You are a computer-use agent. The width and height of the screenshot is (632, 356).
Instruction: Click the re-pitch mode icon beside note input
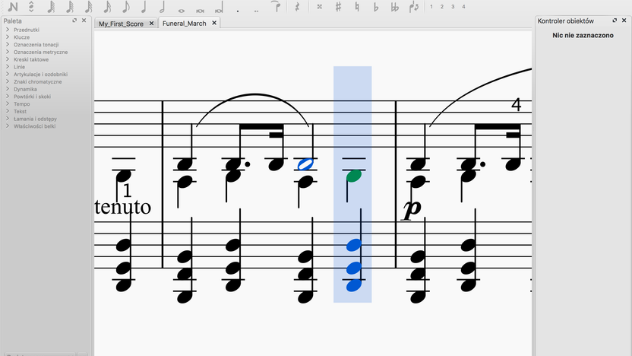[x=31, y=6]
